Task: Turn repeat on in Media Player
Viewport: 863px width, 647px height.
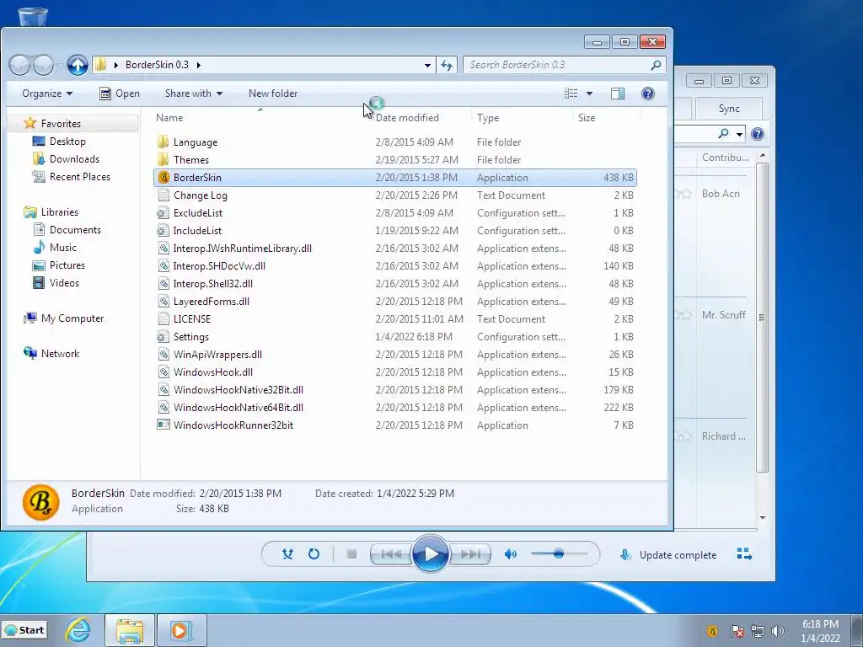Action: [x=314, y=554]
